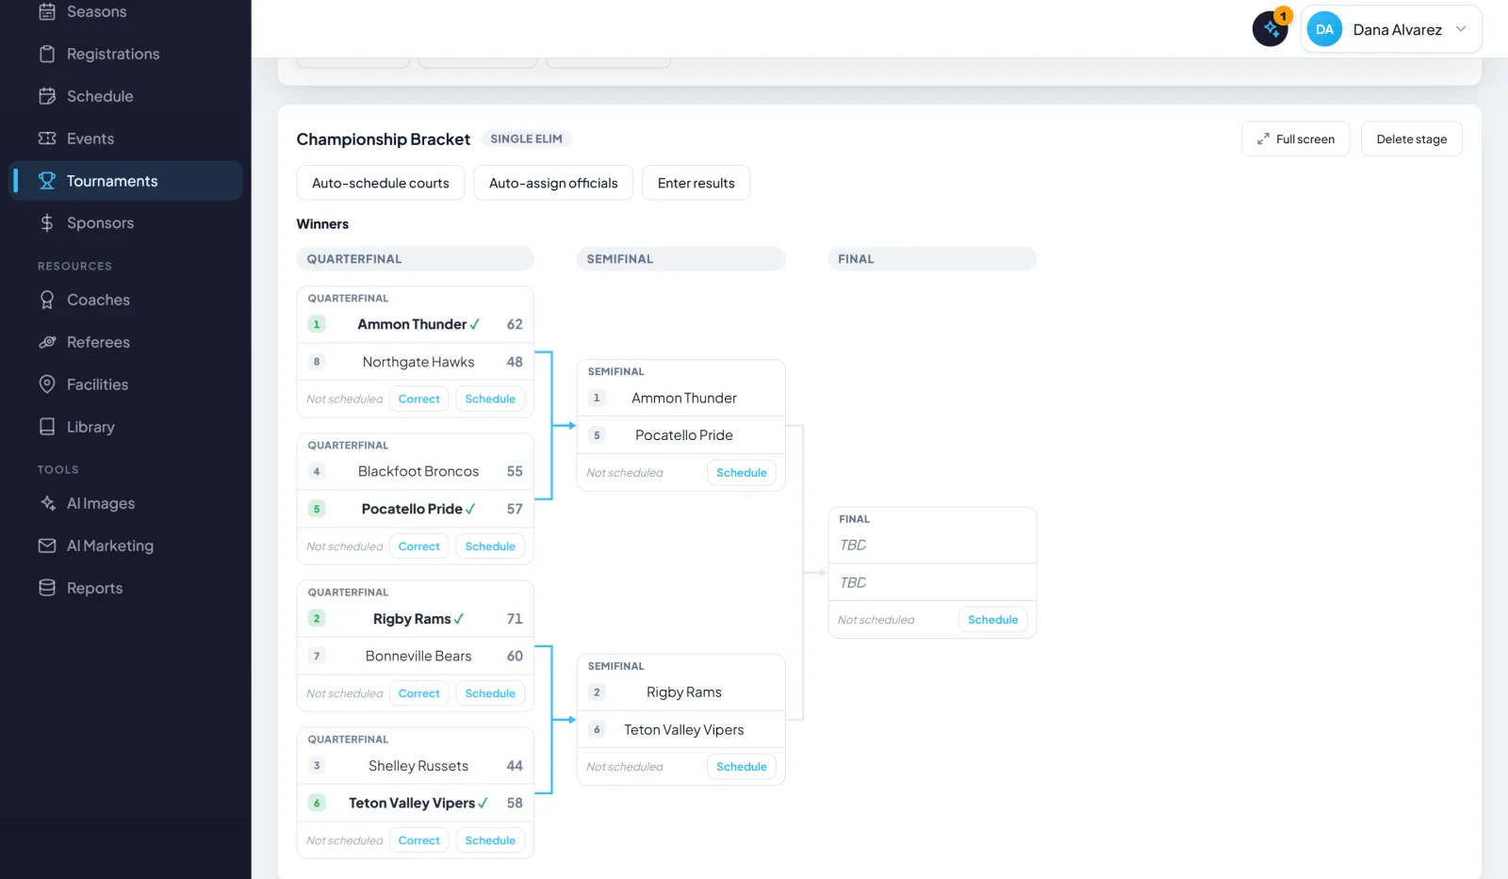
Task: Click the DA user avatar
Action: 1324,29
